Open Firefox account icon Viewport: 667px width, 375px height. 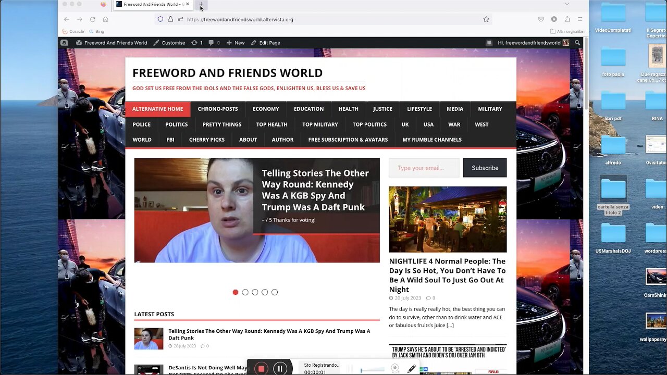554,19
